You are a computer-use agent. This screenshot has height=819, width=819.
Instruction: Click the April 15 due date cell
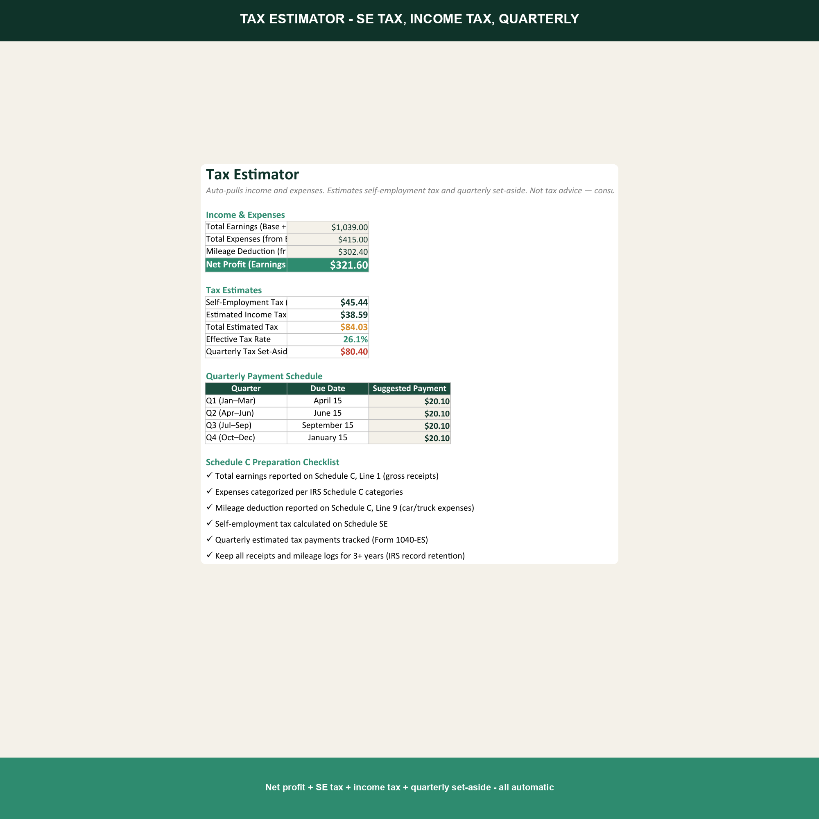click(328, 400)
